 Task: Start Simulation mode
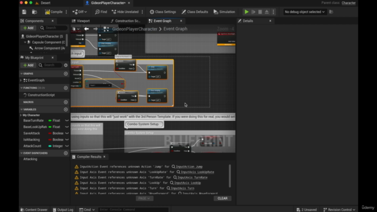(224, 12)
